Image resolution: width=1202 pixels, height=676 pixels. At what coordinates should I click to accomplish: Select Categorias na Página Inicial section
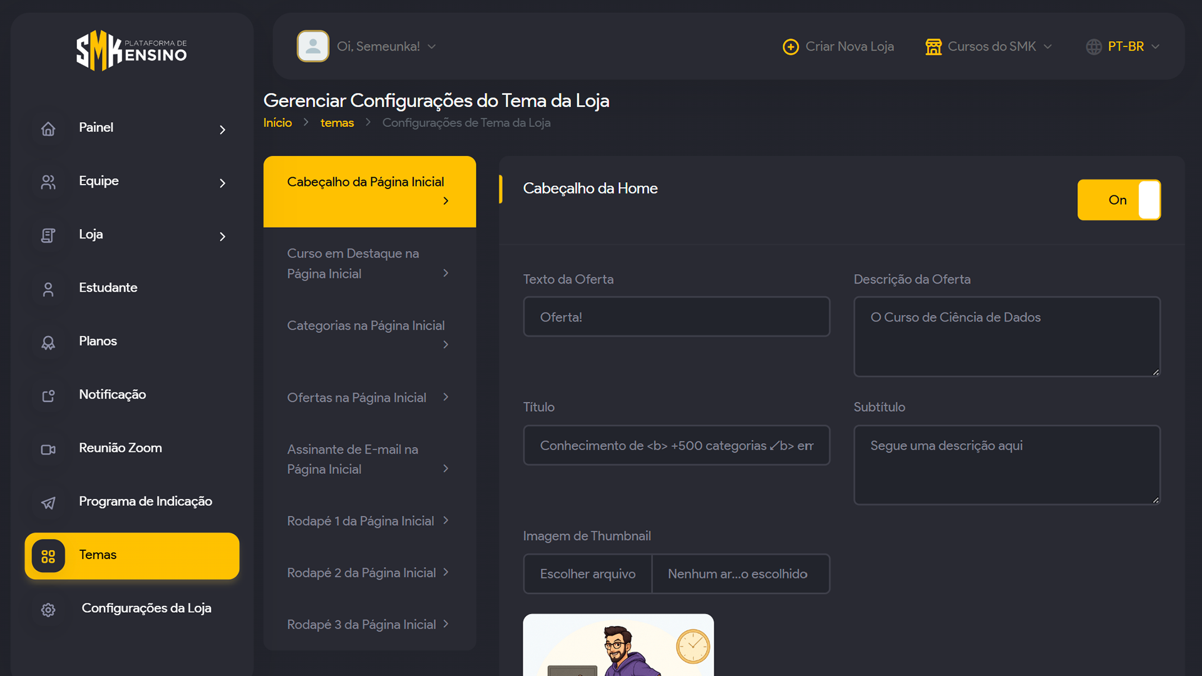coord(369,335)
